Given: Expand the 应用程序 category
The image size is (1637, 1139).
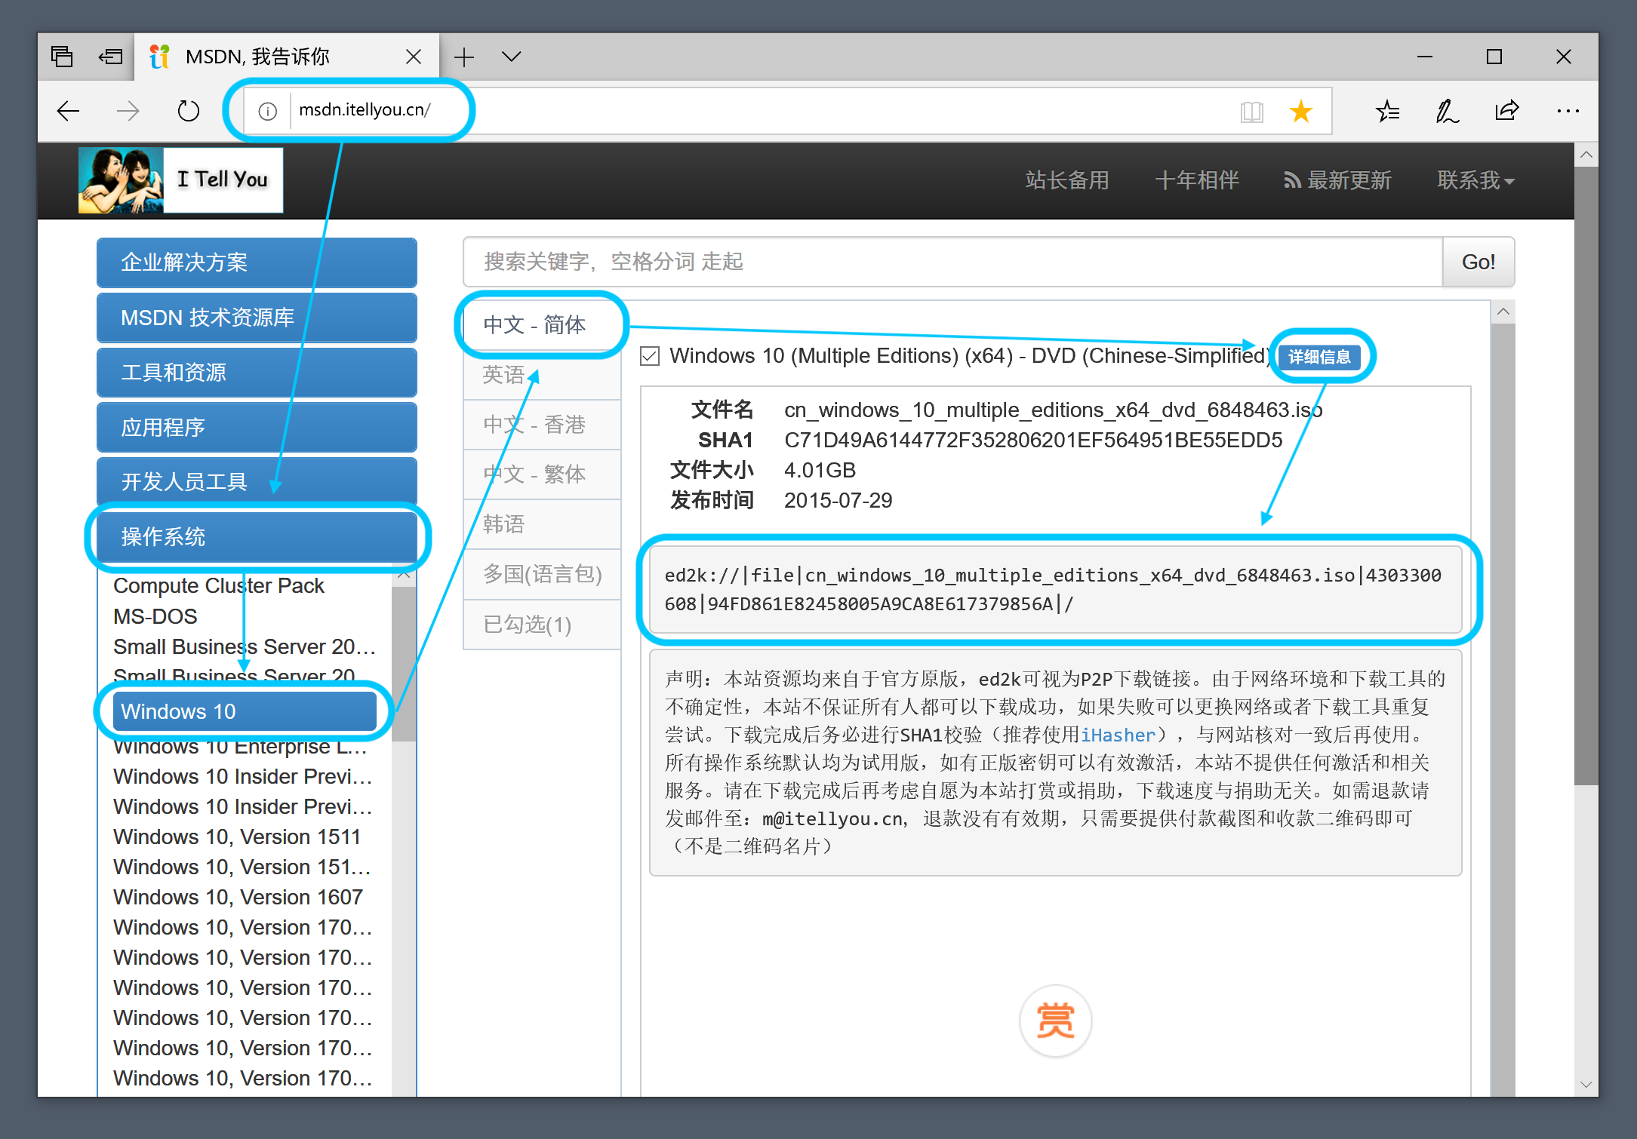Looking at the screenshot, I should pos(257,427).
